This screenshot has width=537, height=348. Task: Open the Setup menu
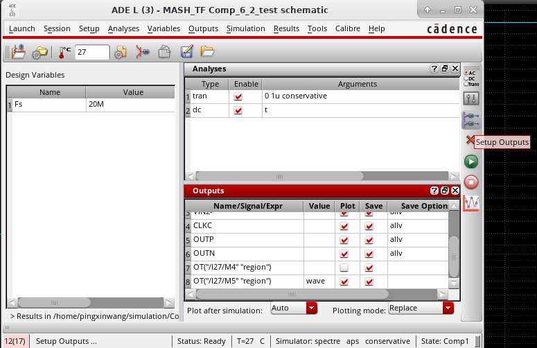89,29
